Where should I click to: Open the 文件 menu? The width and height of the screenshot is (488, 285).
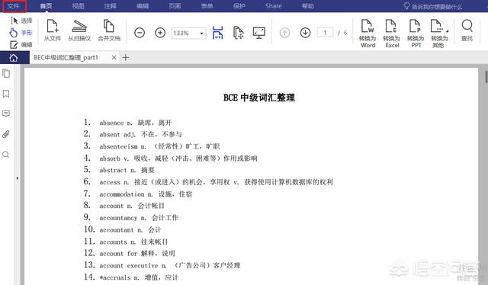tap(14, 6)
